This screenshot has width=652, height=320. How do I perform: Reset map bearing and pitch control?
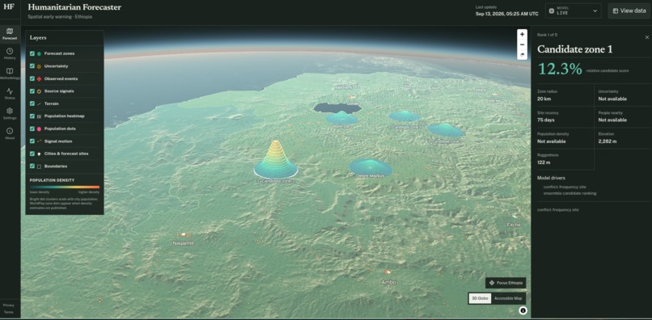pos(523,54)
